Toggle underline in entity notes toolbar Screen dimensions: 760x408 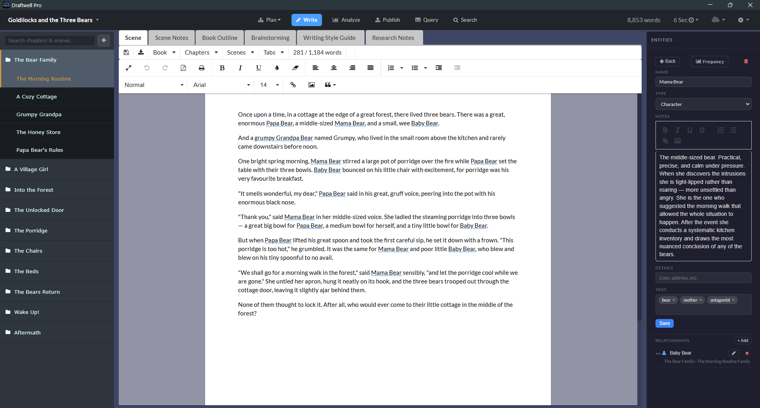(x=690, y=130)
